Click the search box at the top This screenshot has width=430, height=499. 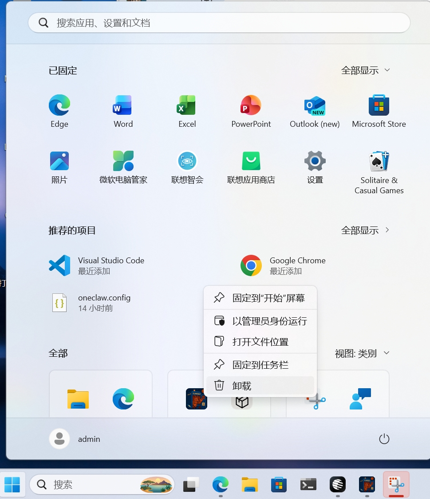tap(219, 22)
